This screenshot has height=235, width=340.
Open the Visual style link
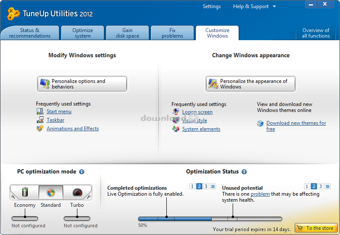click(195, 120)
